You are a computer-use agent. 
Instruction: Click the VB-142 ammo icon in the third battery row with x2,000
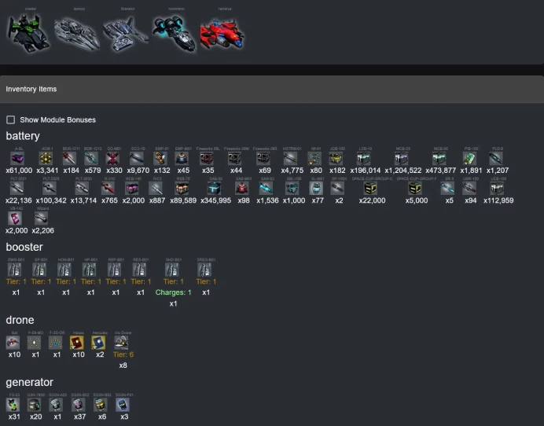[15, 219]
